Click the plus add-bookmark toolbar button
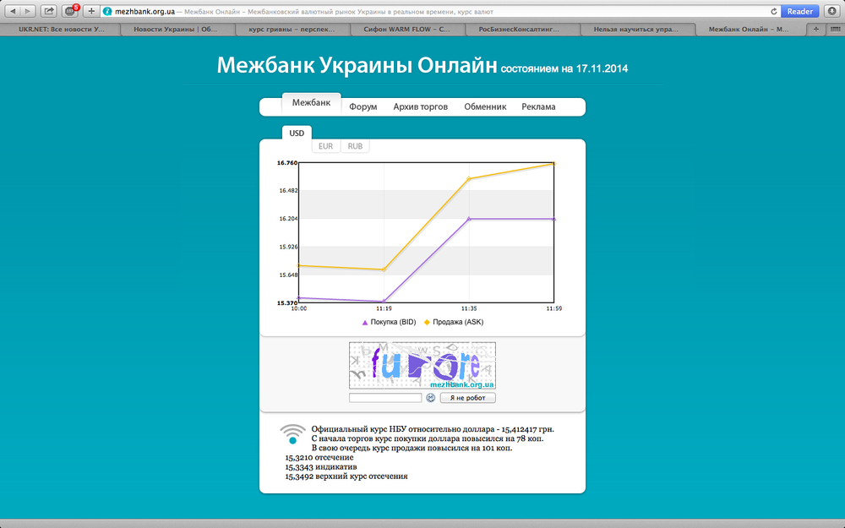 click(x=91, y=11)
